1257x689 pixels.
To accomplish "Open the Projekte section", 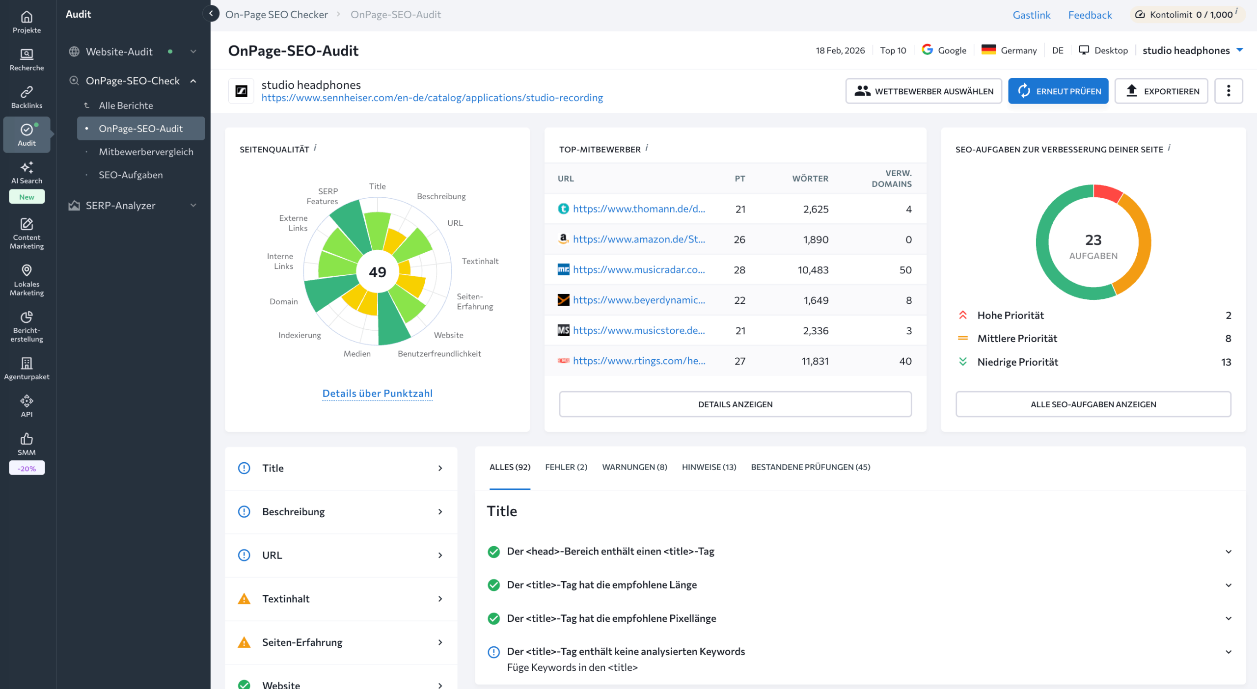I will pos(27,22).
